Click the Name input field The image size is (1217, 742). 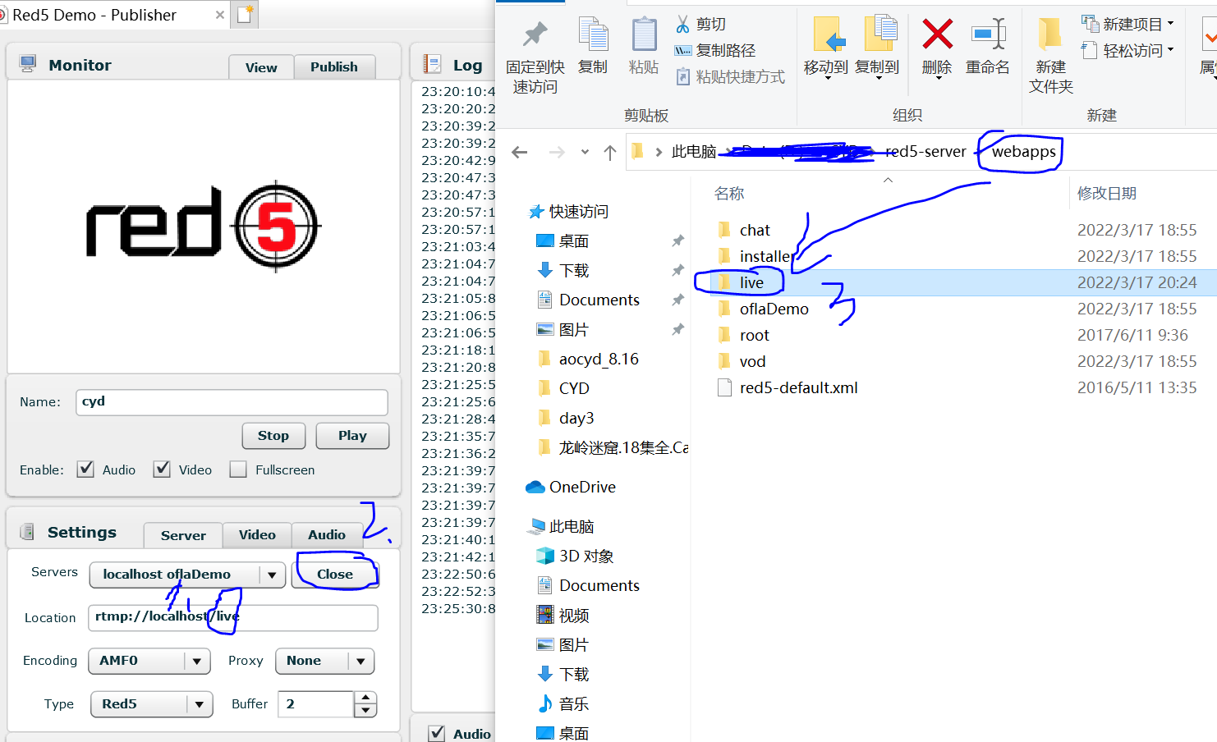(232, 402)
